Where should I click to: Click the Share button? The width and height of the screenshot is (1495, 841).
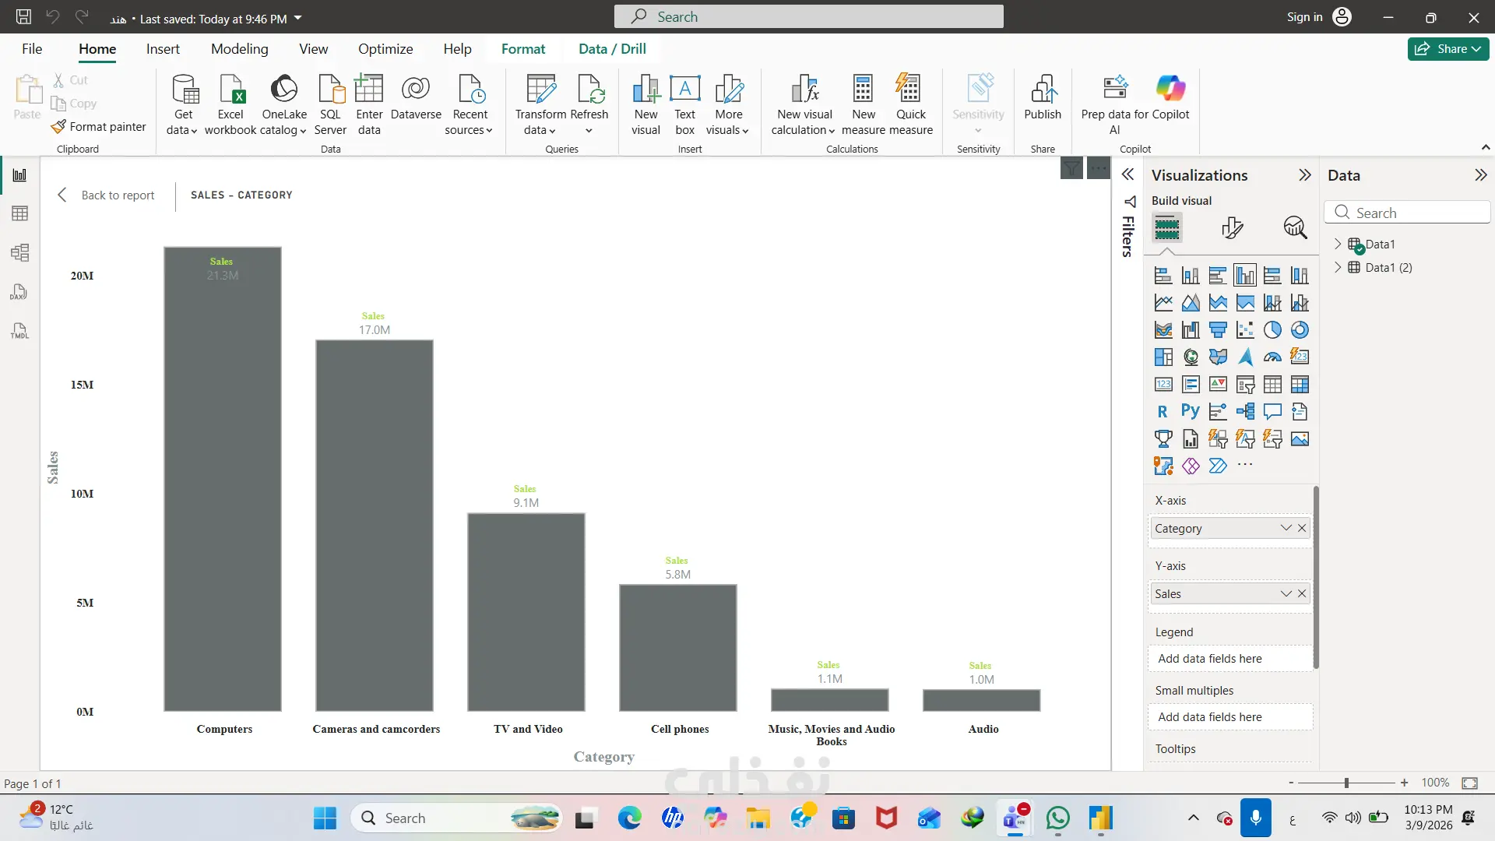click(x=1448, y=48)
